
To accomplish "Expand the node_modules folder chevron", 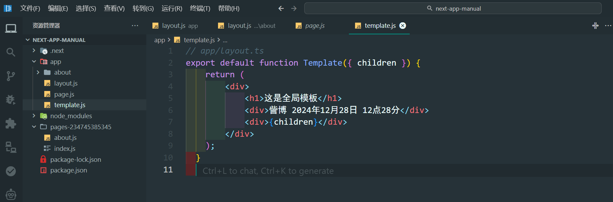I will (x=34, y=116).
